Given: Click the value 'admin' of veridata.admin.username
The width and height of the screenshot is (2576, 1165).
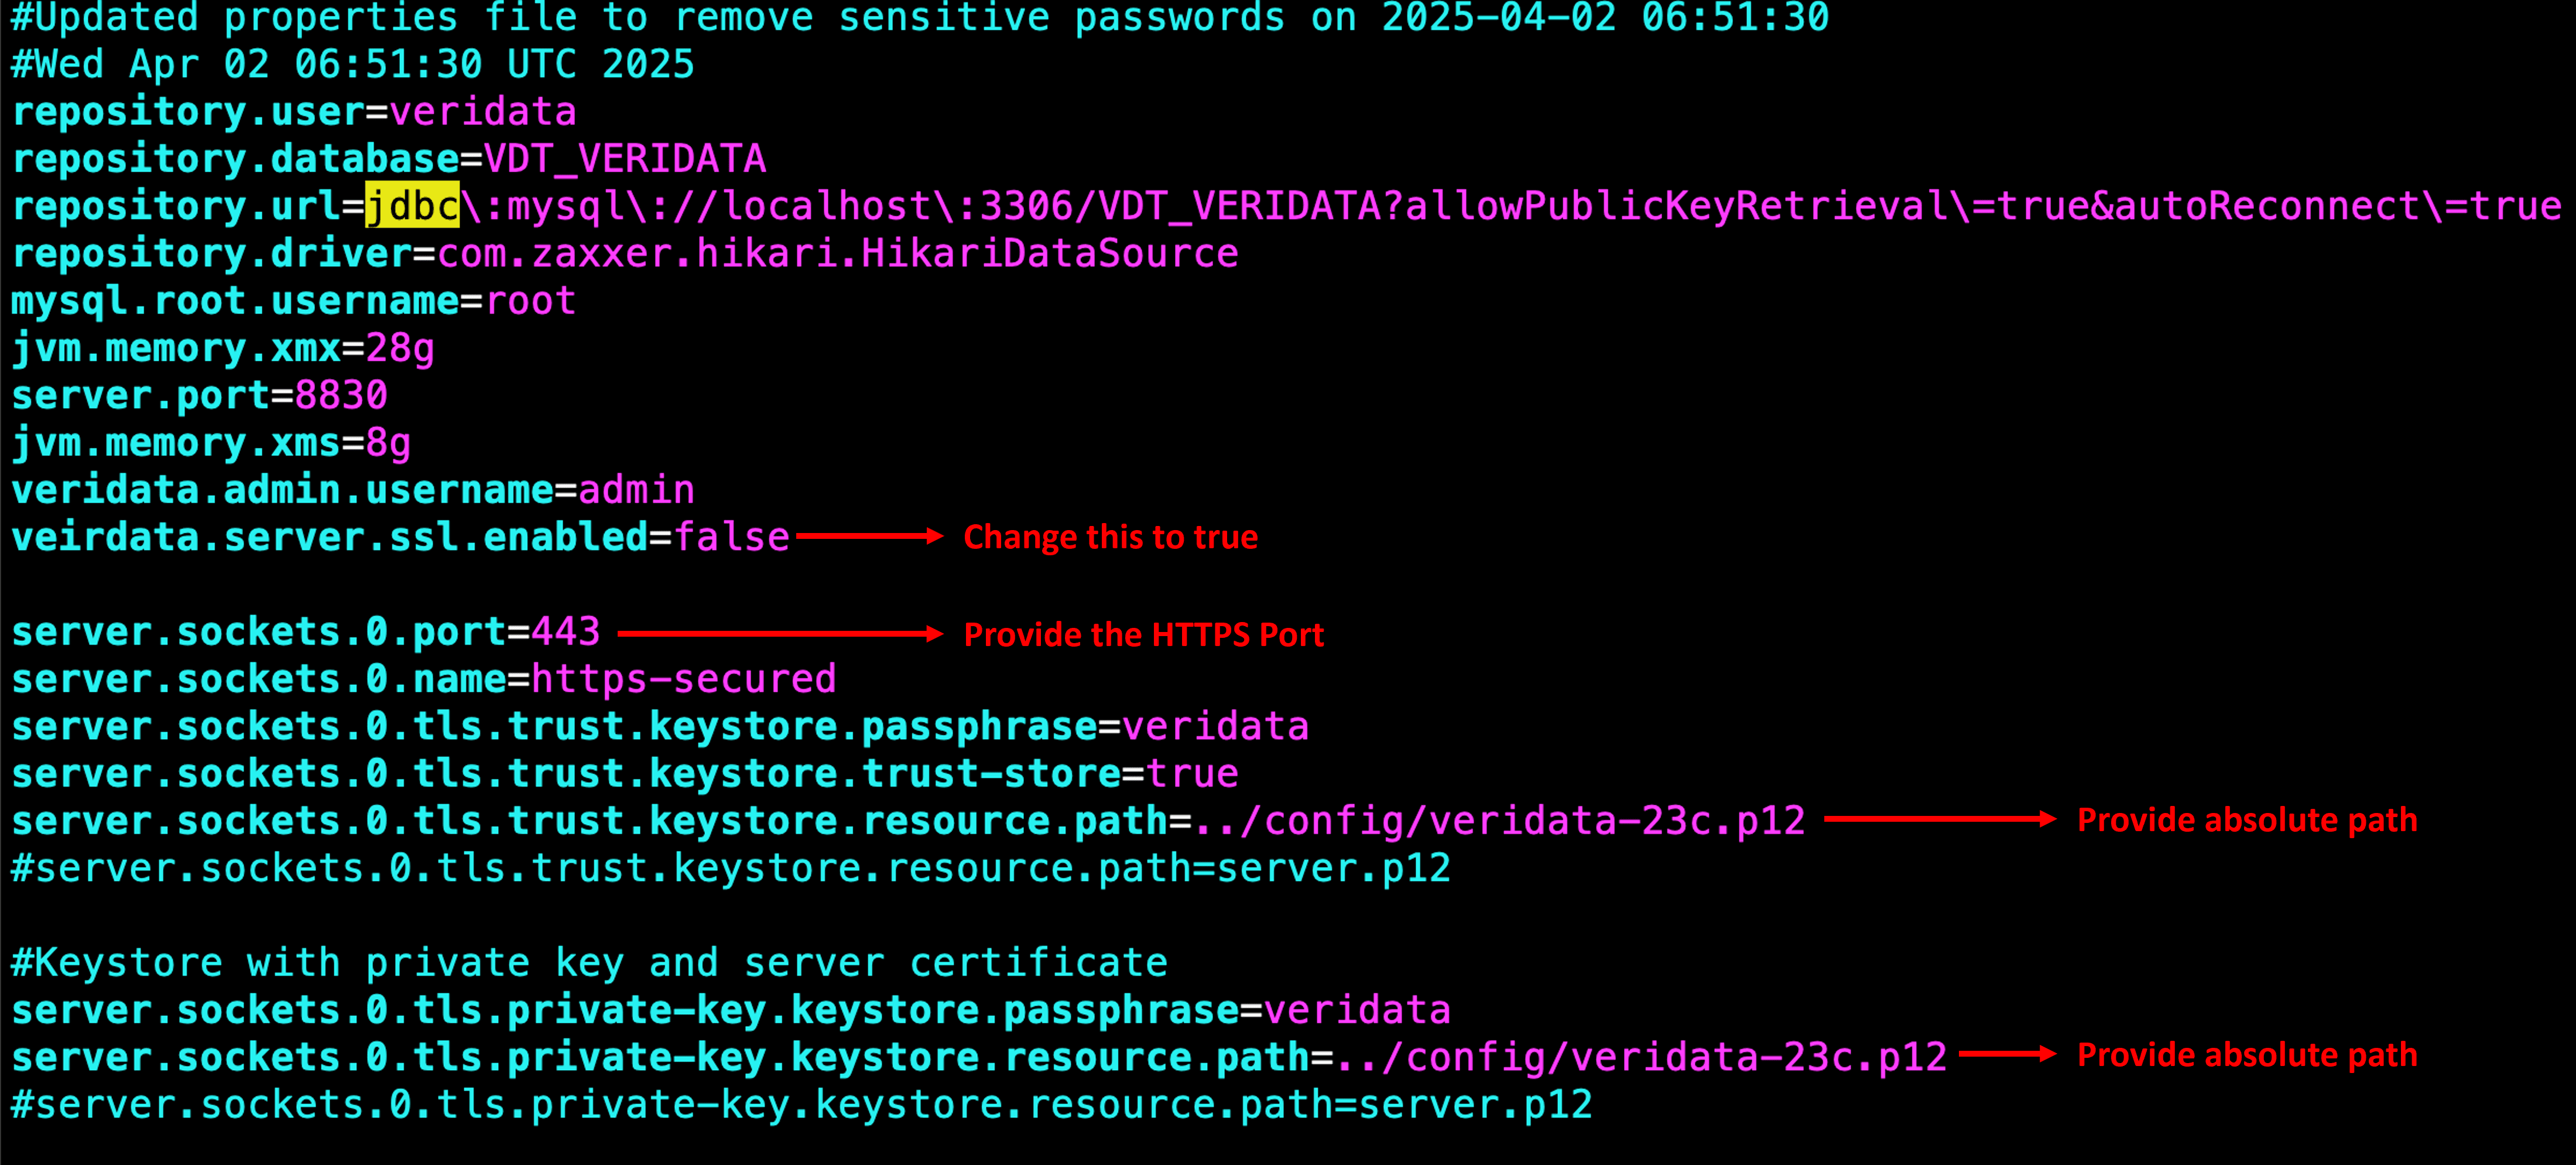Looking at the screenshot, I should (x=636, y=490).
